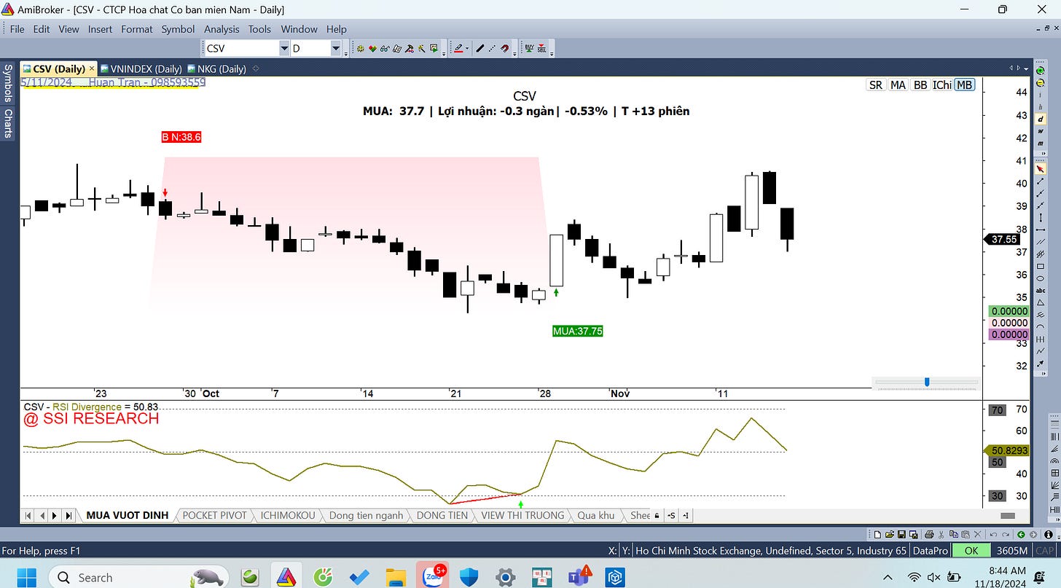
Task: Select daily 'd' interval in right toolbar
Action: coord(1041,119)
